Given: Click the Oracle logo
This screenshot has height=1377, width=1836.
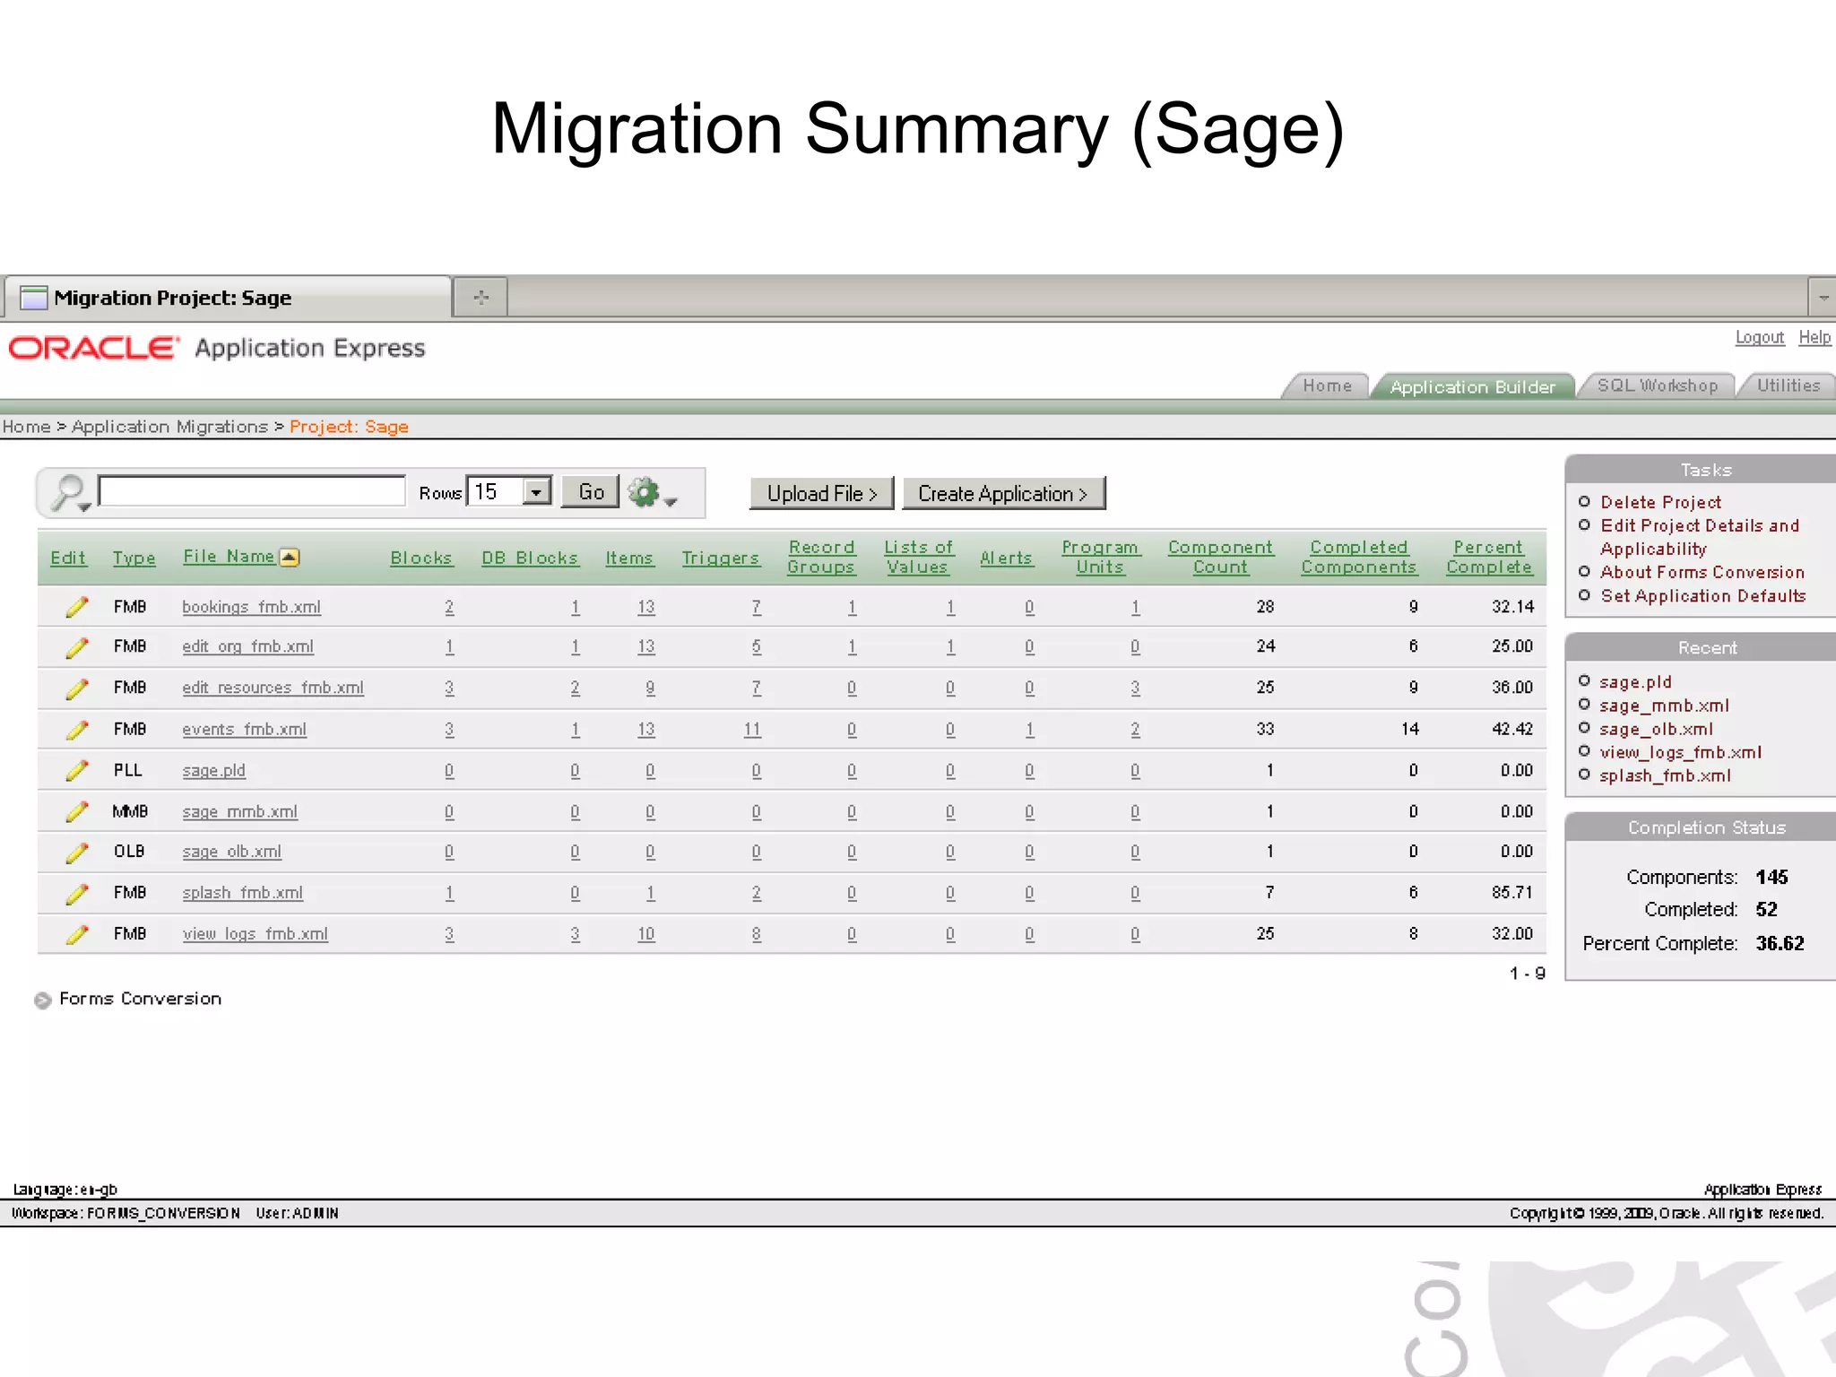Looking at the screenshot, I should pyautogui.click(x=94, y=348).
